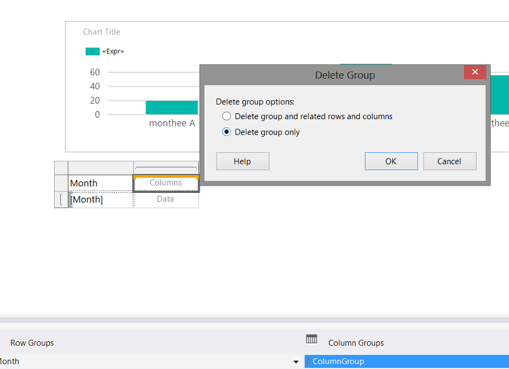Click the monthee A axis label

(172, 123)
